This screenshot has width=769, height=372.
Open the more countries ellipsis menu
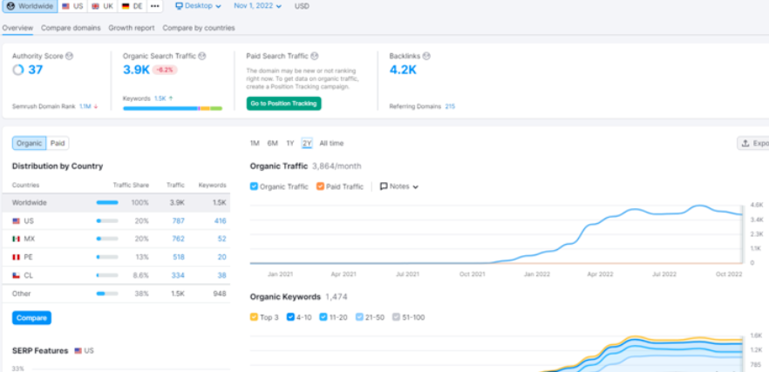click(154, 6)
